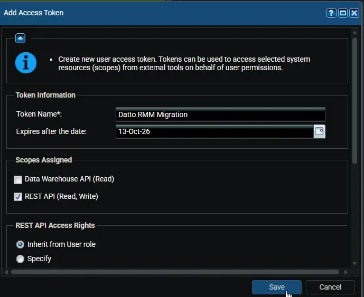This screenshot has height=297, width=364.
Task: Save the new access token
Action: [277, 287]
